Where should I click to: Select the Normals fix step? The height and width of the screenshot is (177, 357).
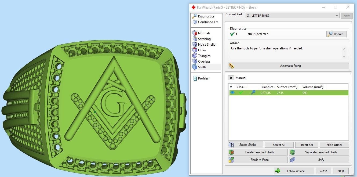click(202, 33)
